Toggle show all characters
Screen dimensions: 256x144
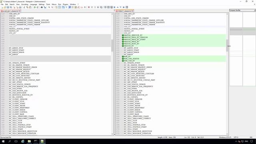coord(66,7)
